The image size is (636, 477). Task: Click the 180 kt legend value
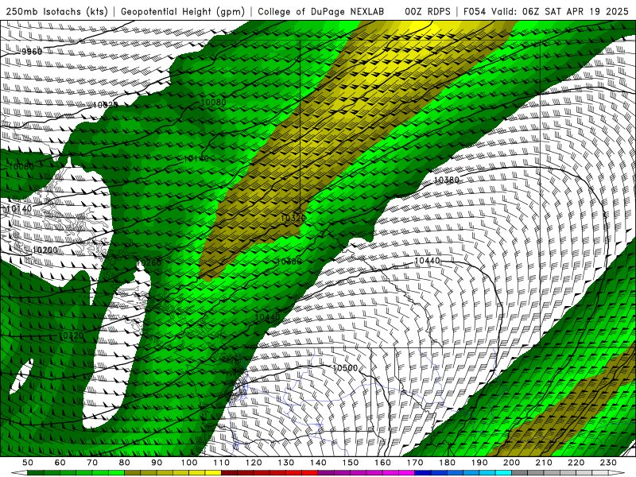point(447,463)
